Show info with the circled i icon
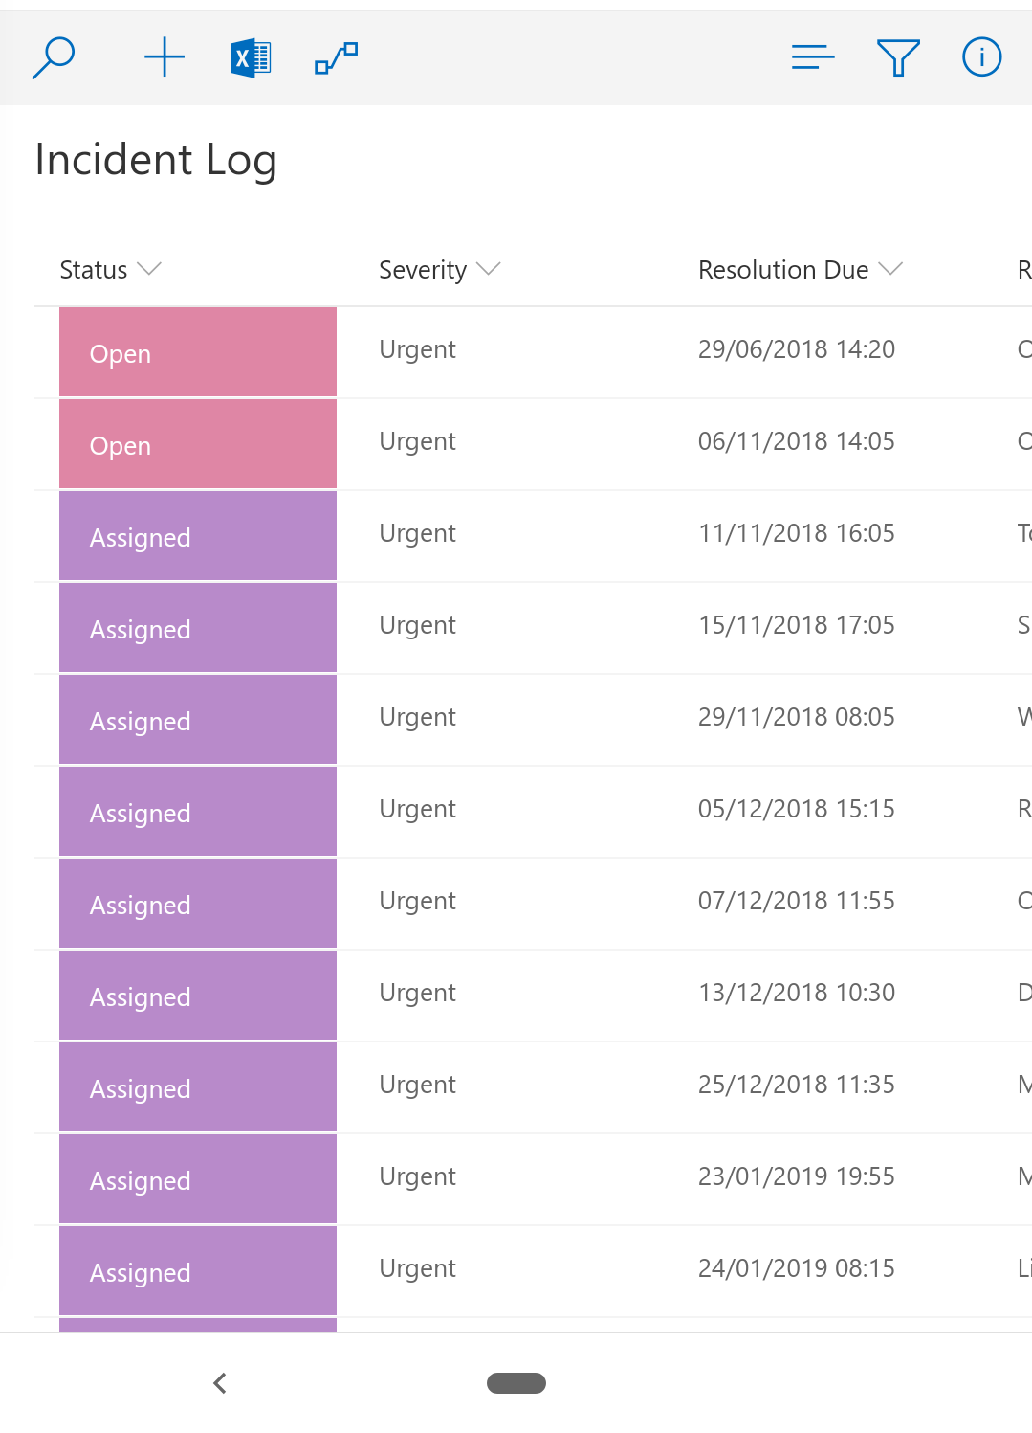Viewport: 1032px width, 1433px height. tap(981, 57)
